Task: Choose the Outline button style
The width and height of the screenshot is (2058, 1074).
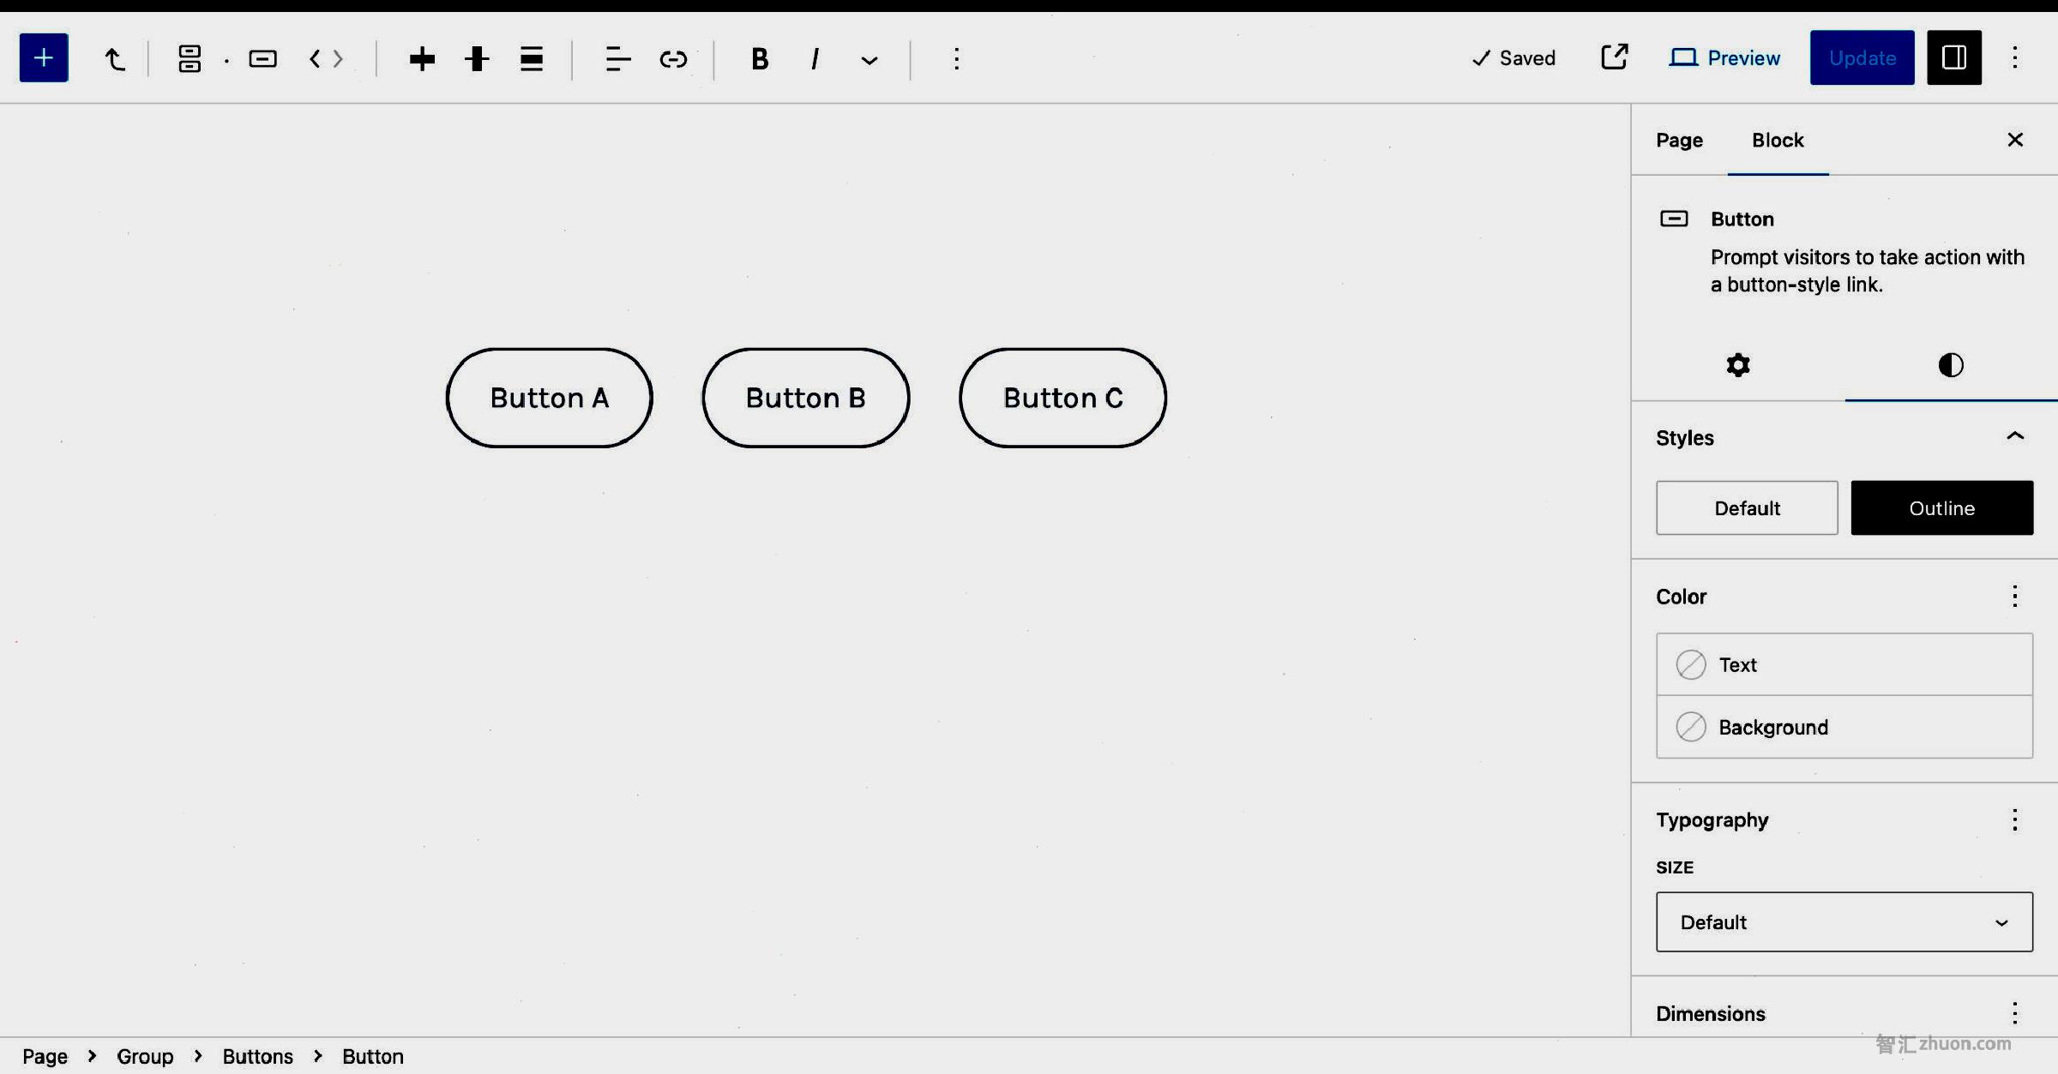Action: 1941,508
